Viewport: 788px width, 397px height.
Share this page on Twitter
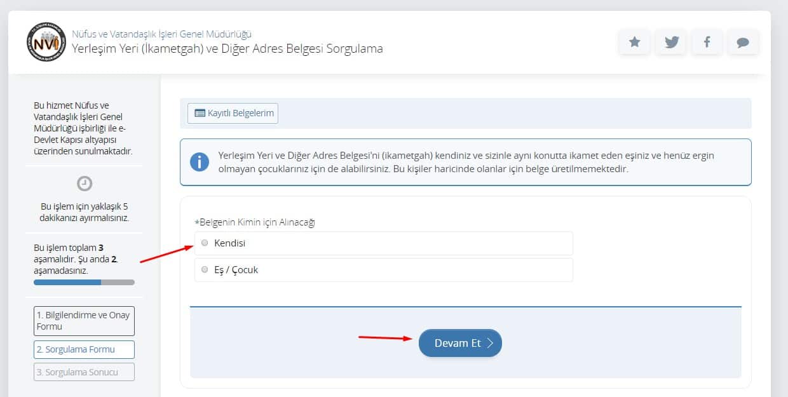pyautogui.click(x=671, y=43)
